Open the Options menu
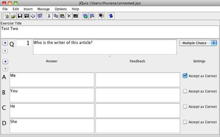Viewport: 220px width, 137px height. 61,9
